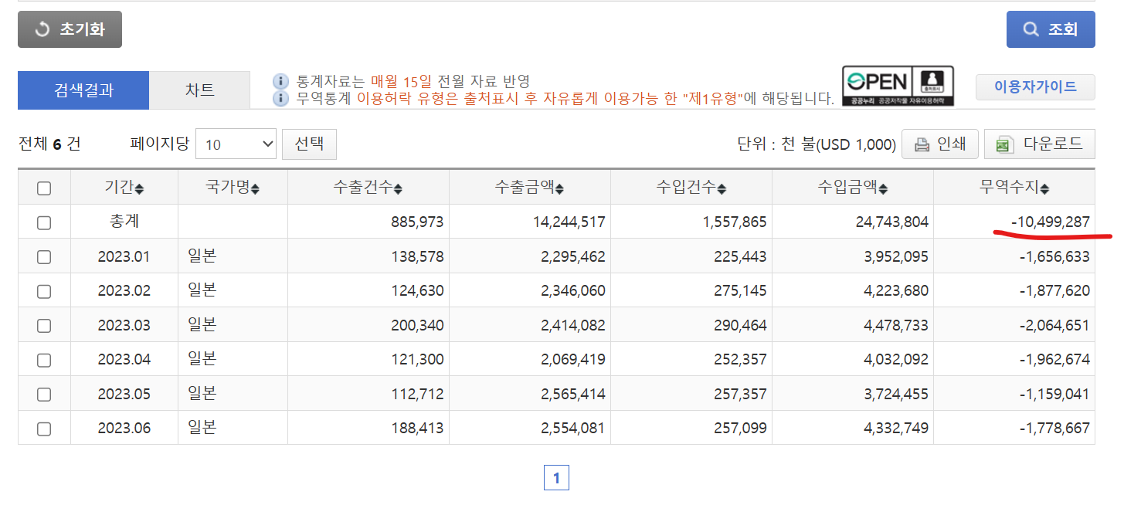Toggle the checkbox for the 총계 row
The width and height of the screenshot is (1124, 505).
tap(44, 223)
